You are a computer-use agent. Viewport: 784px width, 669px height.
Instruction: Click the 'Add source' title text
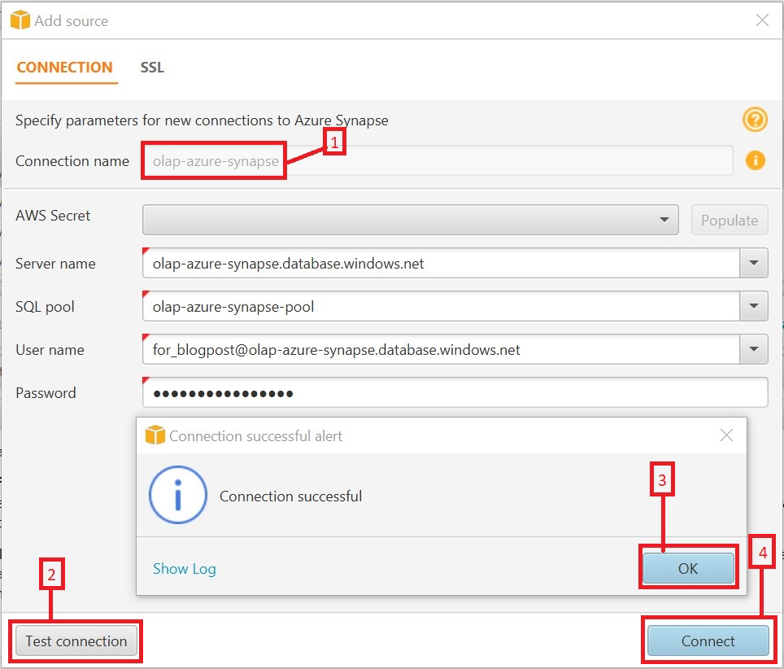point(71,20)
